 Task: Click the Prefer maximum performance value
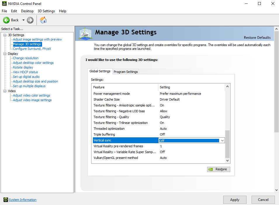181,94
